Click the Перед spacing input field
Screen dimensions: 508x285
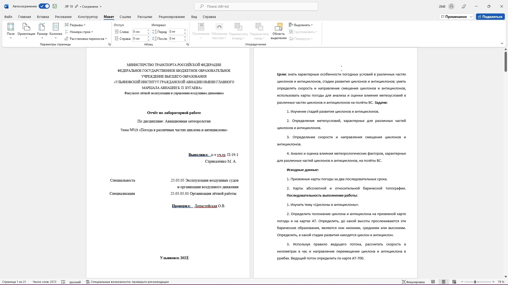[x=176, y=32]
